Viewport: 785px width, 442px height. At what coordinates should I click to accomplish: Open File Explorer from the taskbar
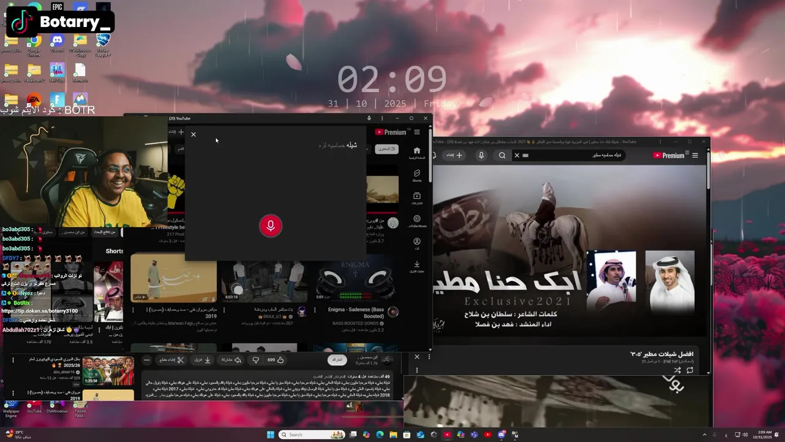click(x=393, y=435)
